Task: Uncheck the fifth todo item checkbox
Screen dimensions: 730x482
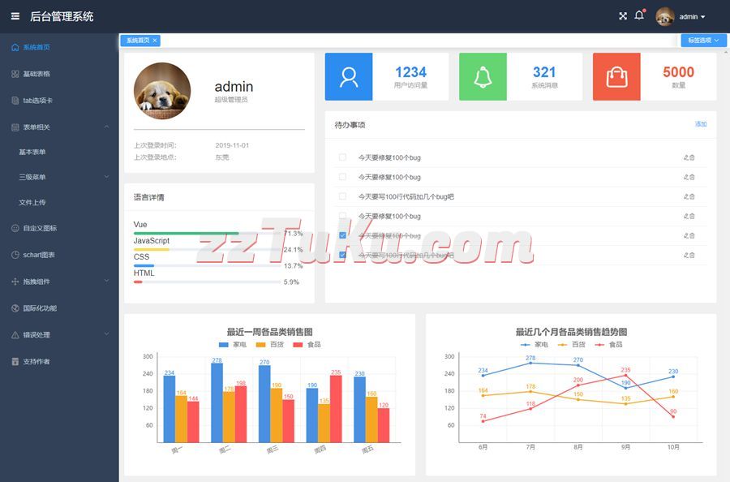Action: click(342, 235)
